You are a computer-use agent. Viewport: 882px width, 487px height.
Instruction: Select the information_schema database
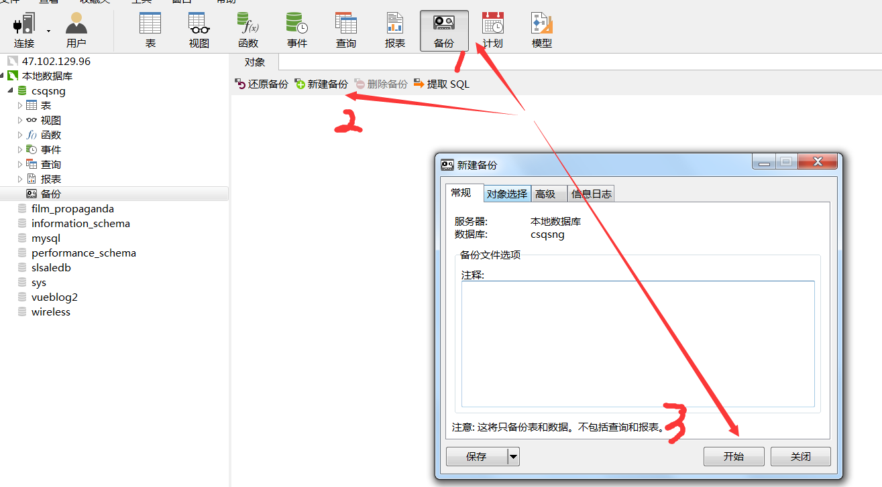point(80,223)
